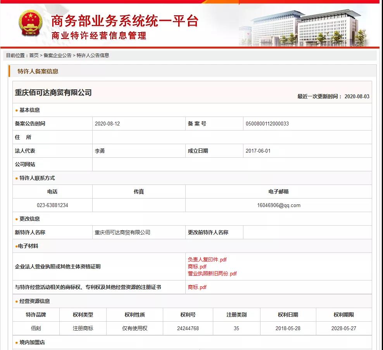Click the 传真 column header
Screen dimensions: 383x350
[139, 192]
